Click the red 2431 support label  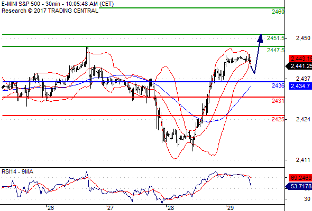pos(278,101)
